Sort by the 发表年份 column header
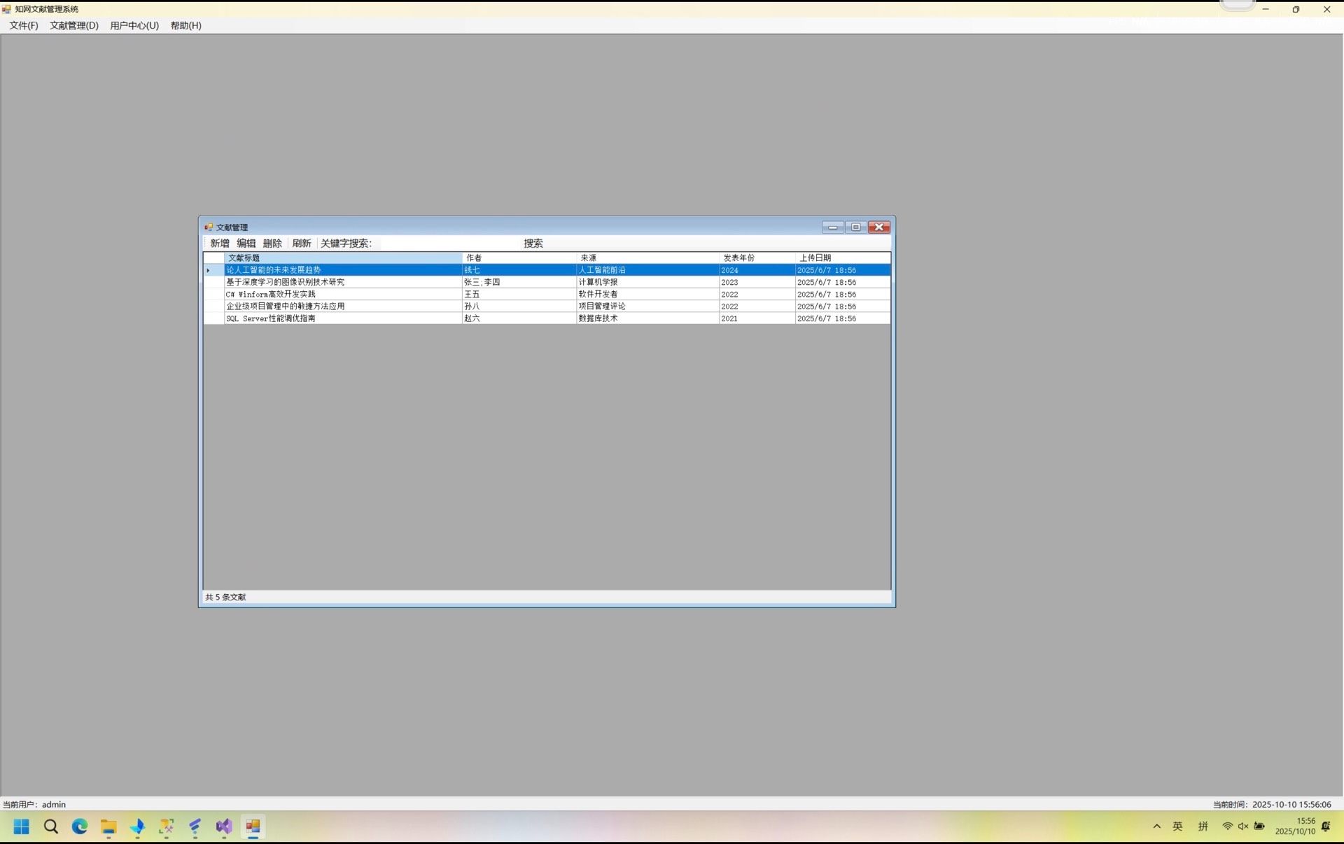Screen dimensions: 1344x844 (756, 258)
